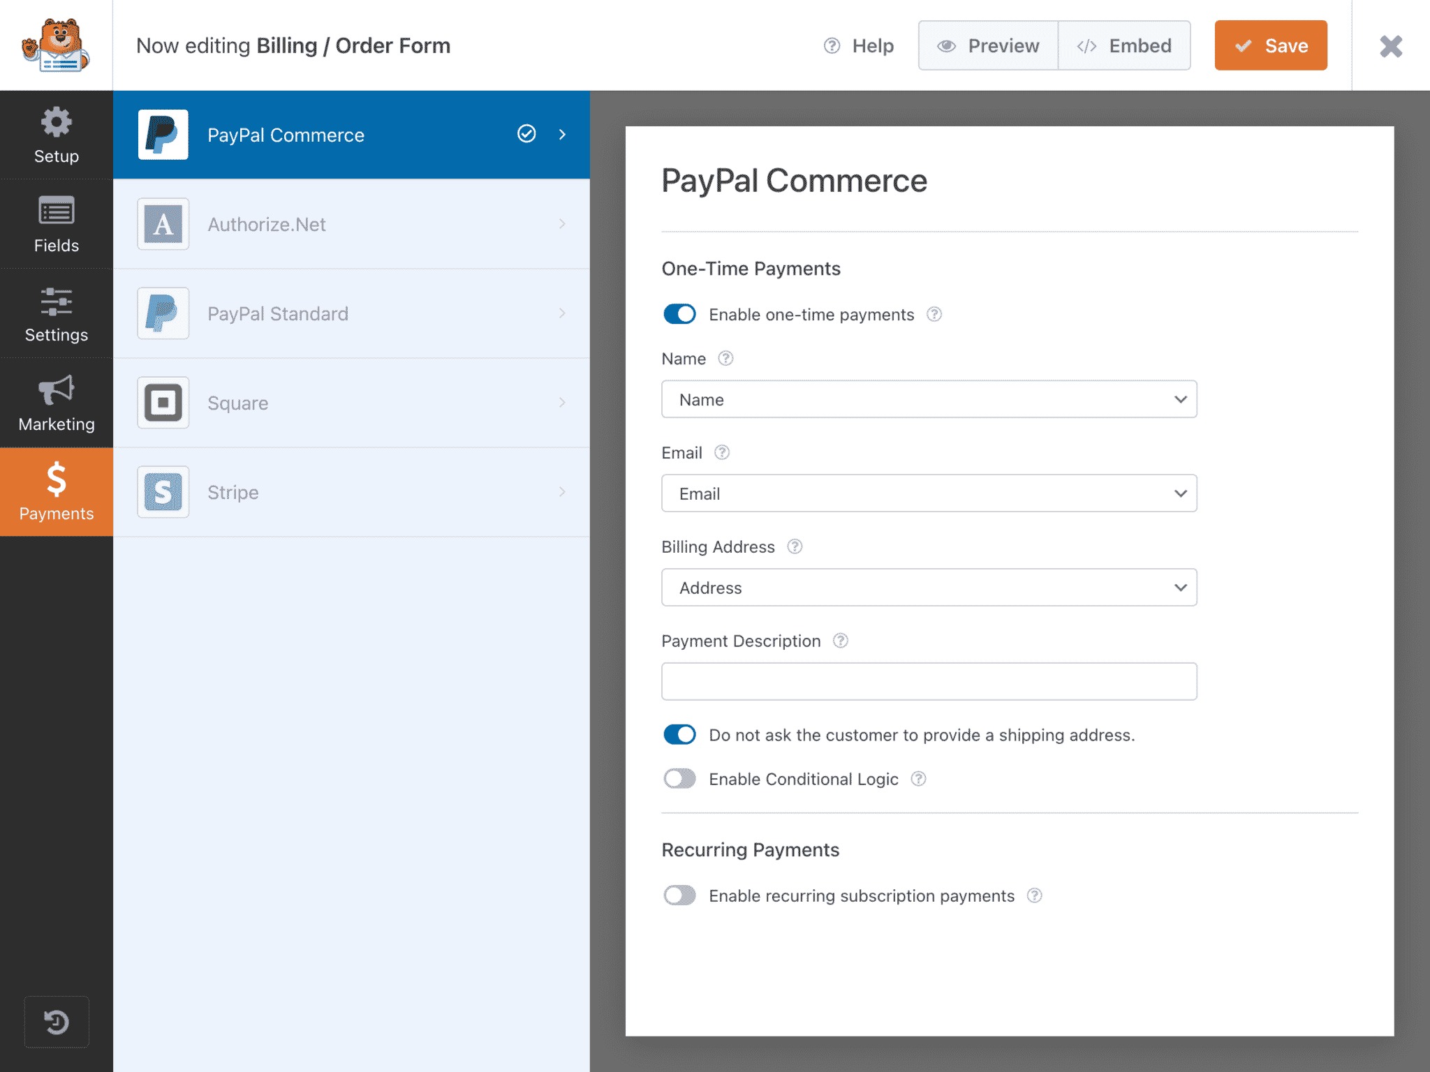
Task: Click the help icon beside Payment Description
Action: [x=841, y=641]
